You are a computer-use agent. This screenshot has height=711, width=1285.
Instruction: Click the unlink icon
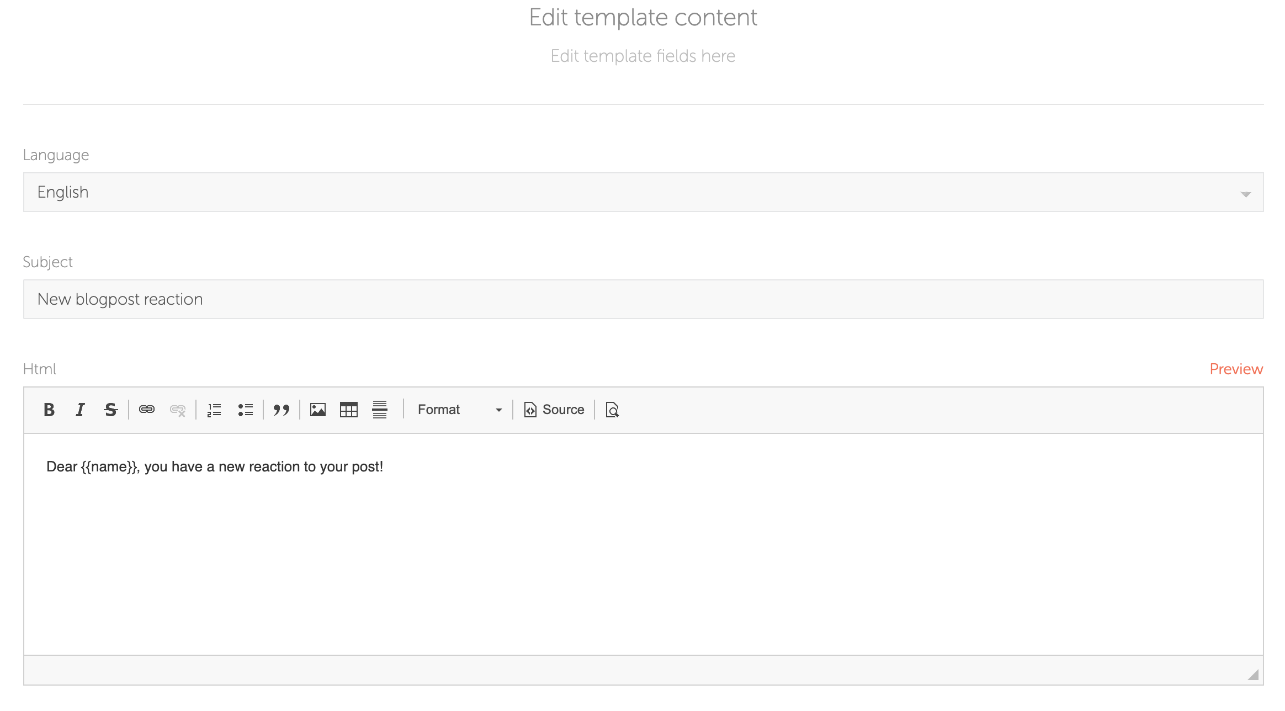(178, 410)
